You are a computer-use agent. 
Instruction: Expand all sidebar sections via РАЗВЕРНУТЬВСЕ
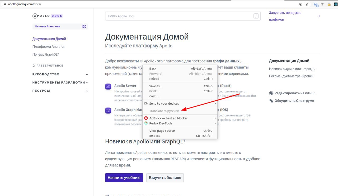coord(48,66)
